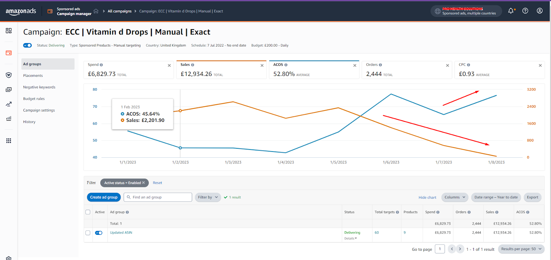Click the Export button
This screenshot has width=551, height=260.
point(532,197)
